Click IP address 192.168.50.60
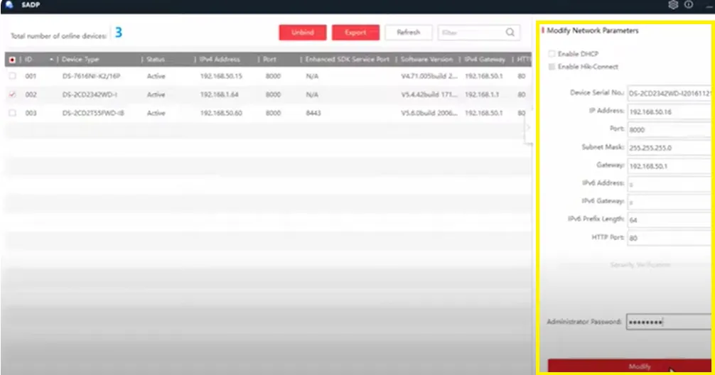The image size is (715, 375). (221, 112)
